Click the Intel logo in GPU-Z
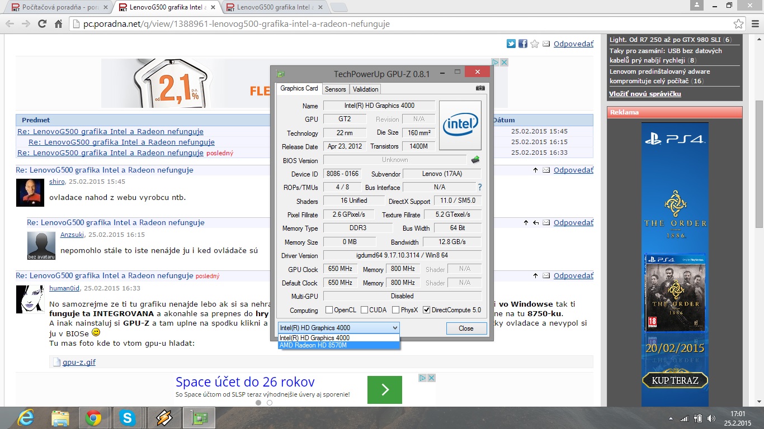 click(x=460, y=125)
